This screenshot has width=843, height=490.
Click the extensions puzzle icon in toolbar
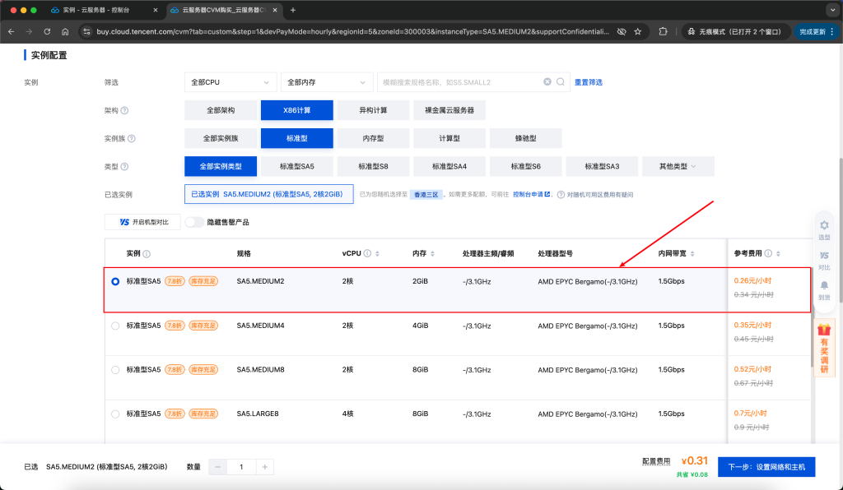click(664, 30)
